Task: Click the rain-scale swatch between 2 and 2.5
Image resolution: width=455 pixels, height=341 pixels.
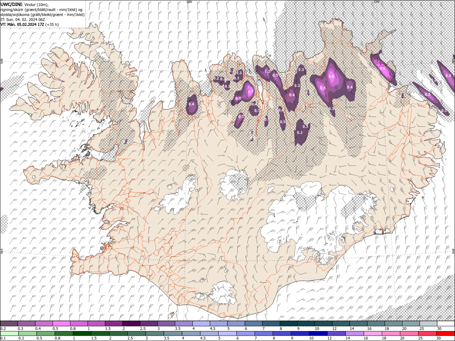Action: pos(119,334)
